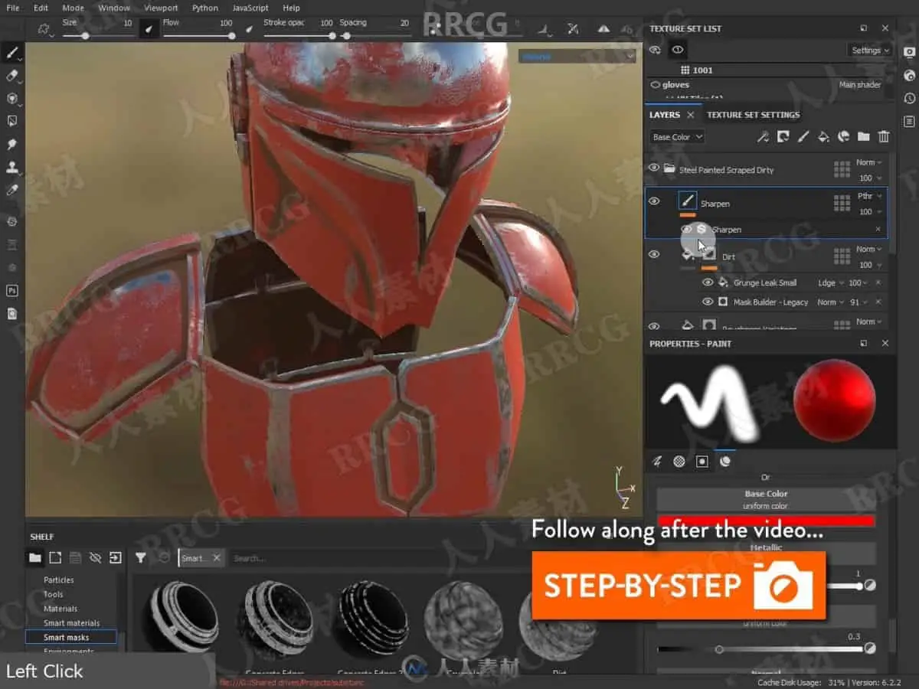Click the add folder icon in Layers
Viewport: 919px width, 689px height.
[864, 137]
